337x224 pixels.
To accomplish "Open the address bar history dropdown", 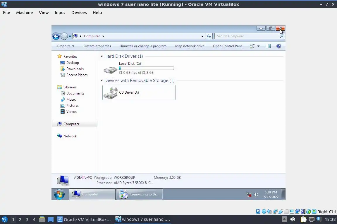I will tap(202, 36).
